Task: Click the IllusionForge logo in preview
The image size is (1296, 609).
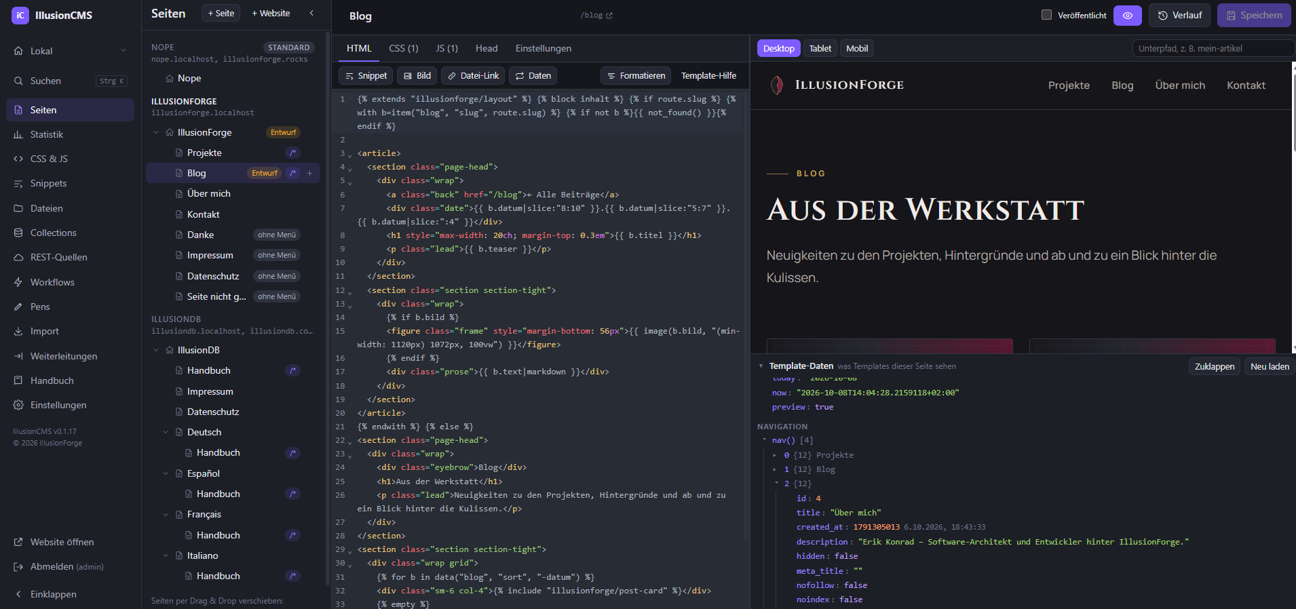Action: (x=837, y=85)
